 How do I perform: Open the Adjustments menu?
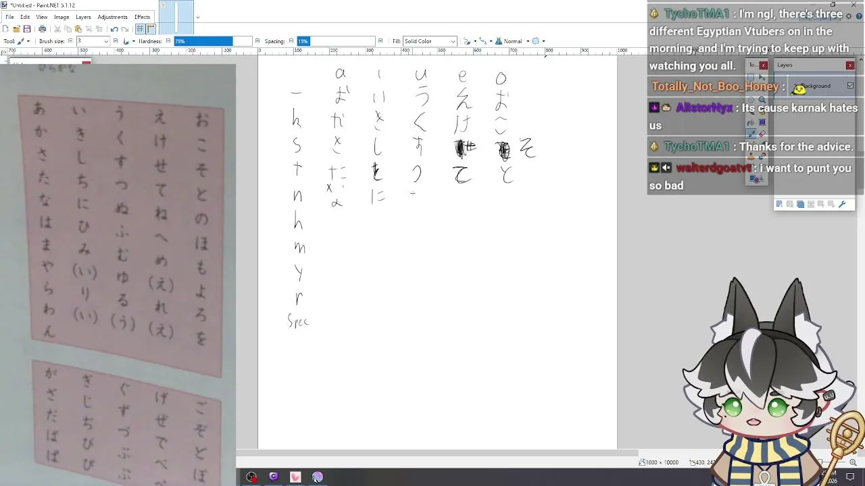click(112, 17)
